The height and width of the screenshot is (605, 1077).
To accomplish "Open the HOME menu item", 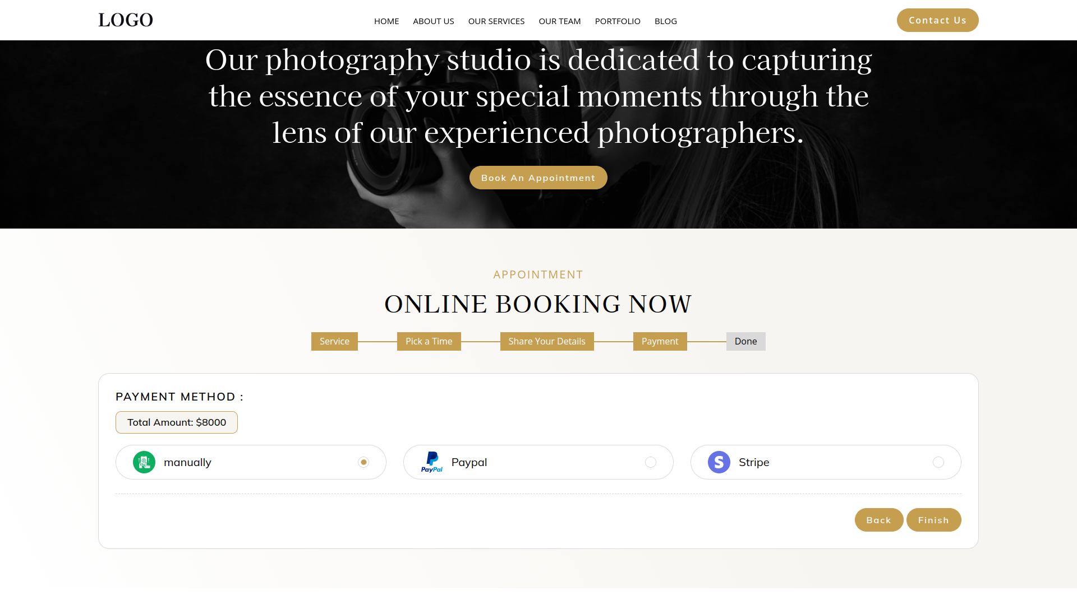I will pyautogui.click(x=386, y=21).
